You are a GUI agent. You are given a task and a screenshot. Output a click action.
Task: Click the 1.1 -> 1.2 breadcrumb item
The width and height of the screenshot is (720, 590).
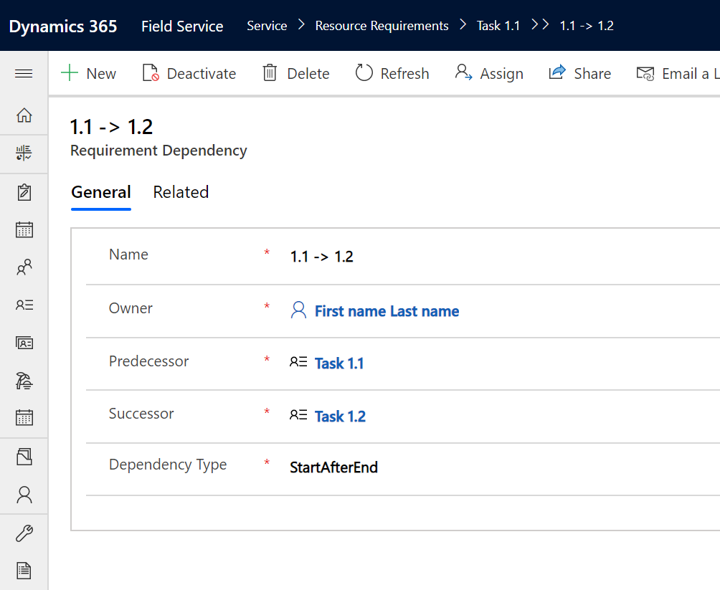[x=587, y=26]
